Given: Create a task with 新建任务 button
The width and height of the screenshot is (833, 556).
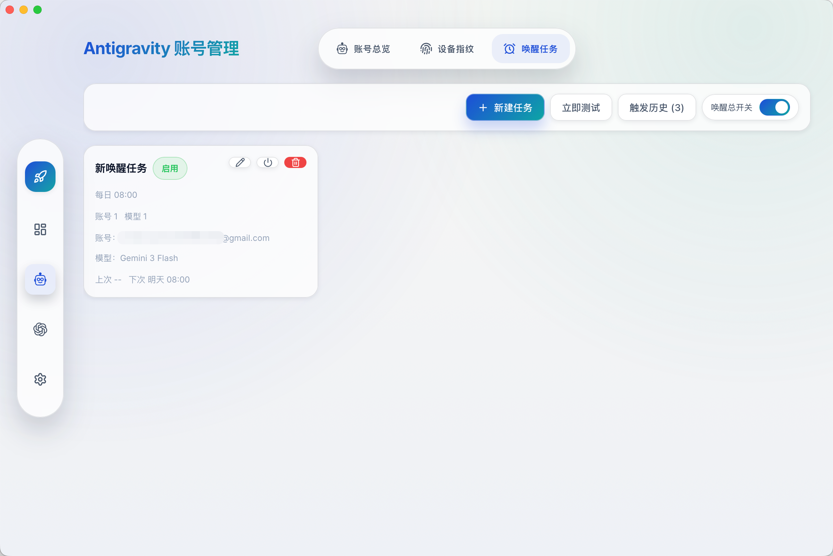Looking at the screenshot, I should coord(505,107).
